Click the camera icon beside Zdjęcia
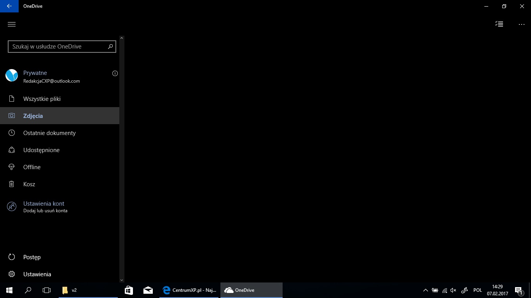The height and width of the screenshot is (298, 531). click(x=12, y=116)
